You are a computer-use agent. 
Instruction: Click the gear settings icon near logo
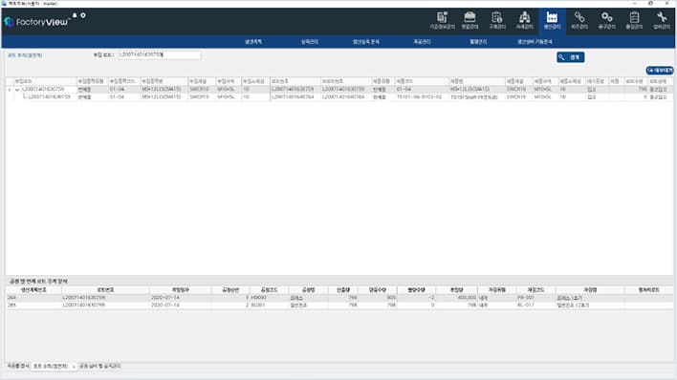(83, 15)
